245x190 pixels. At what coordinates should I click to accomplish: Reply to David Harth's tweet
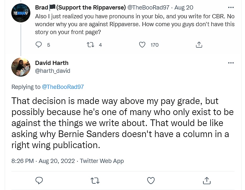39,180
